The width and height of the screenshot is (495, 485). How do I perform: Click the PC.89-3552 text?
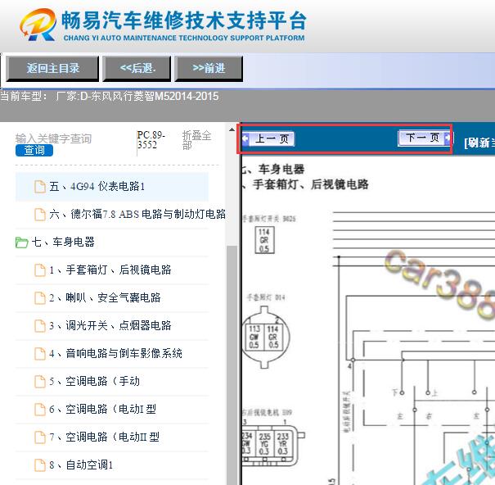151,140
